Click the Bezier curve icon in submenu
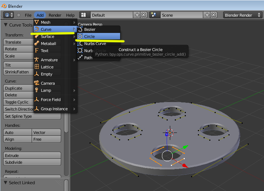 [80, 29]
